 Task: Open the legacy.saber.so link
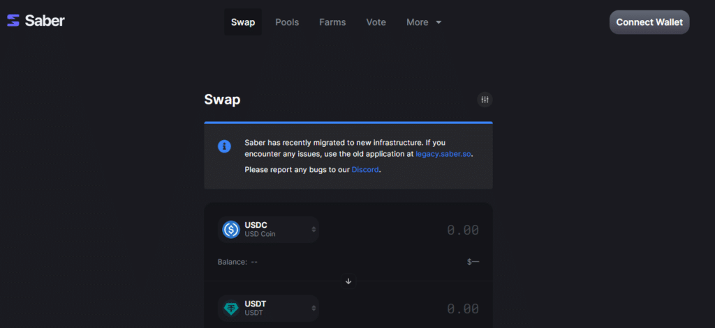(x=443, y=154)
